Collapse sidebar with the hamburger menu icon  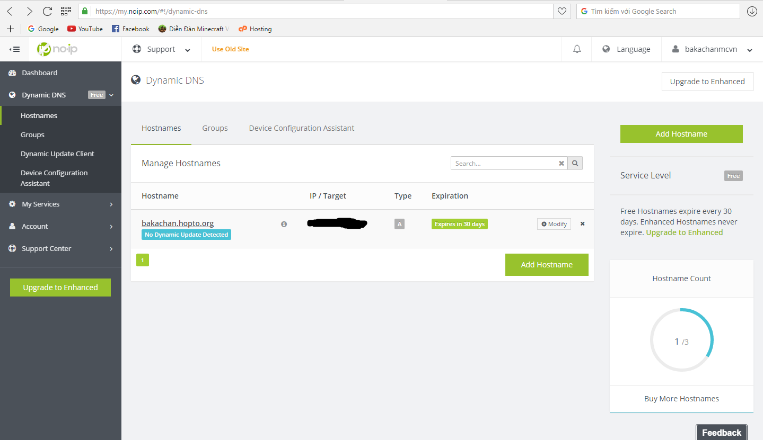coord(15,49)
